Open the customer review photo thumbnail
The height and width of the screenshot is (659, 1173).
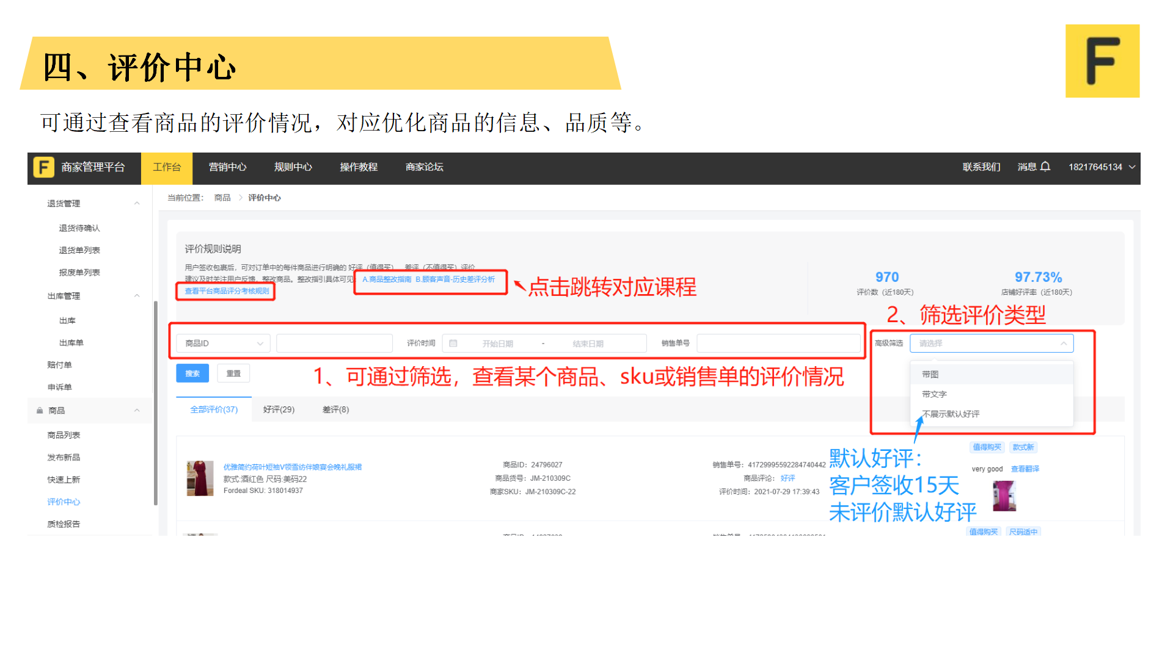(x=1004, y=495)
